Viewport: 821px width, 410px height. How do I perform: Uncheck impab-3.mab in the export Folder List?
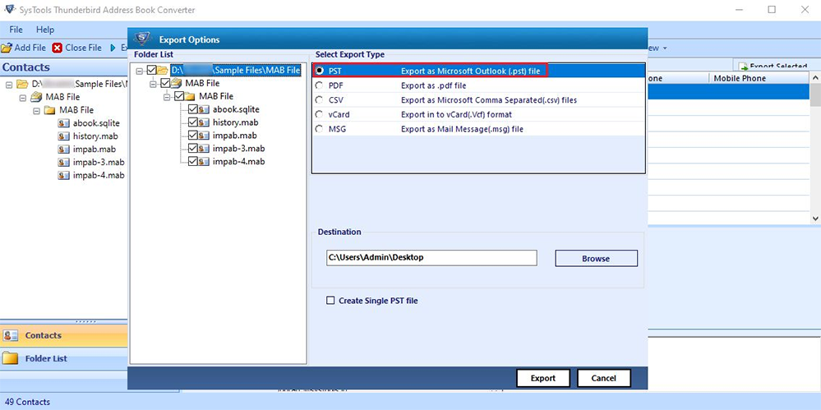click(193, 149)
